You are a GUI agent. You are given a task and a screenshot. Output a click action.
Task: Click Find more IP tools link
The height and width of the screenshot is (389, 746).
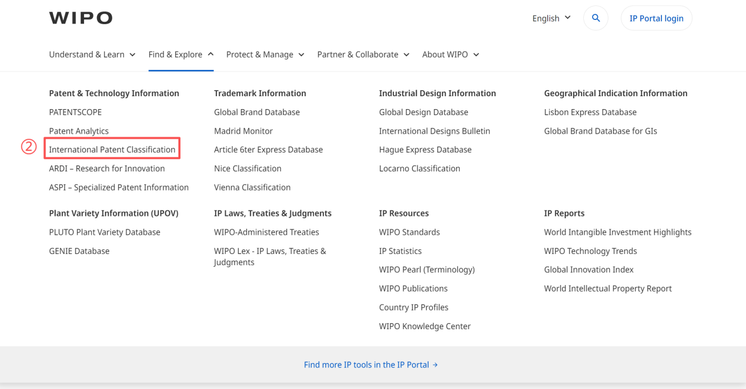(x=370, y=365)
